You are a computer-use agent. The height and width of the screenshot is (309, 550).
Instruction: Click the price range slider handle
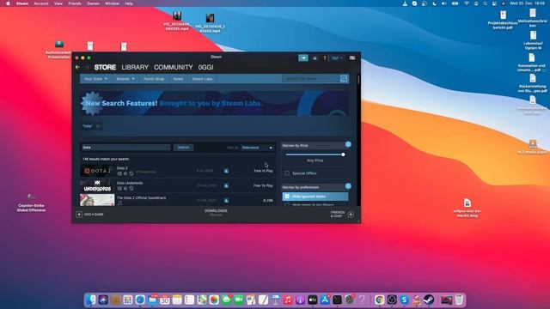[x=343, y=154]
